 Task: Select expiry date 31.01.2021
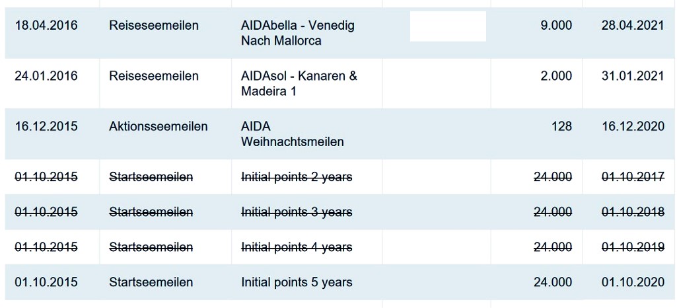(x=633, y=76)
